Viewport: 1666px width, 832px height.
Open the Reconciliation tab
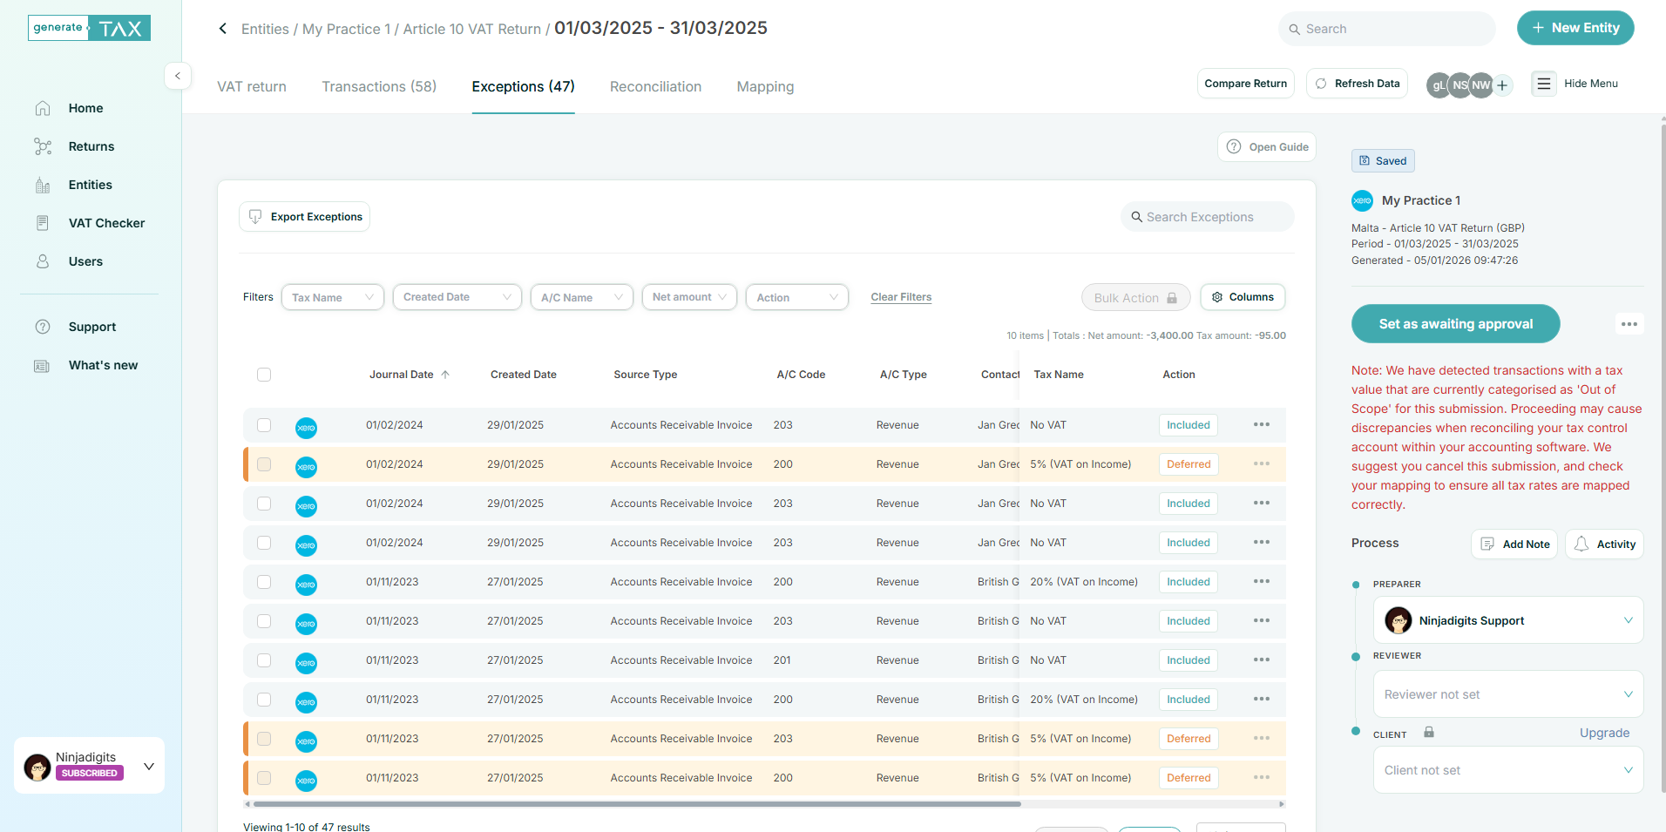click(655, 87)
